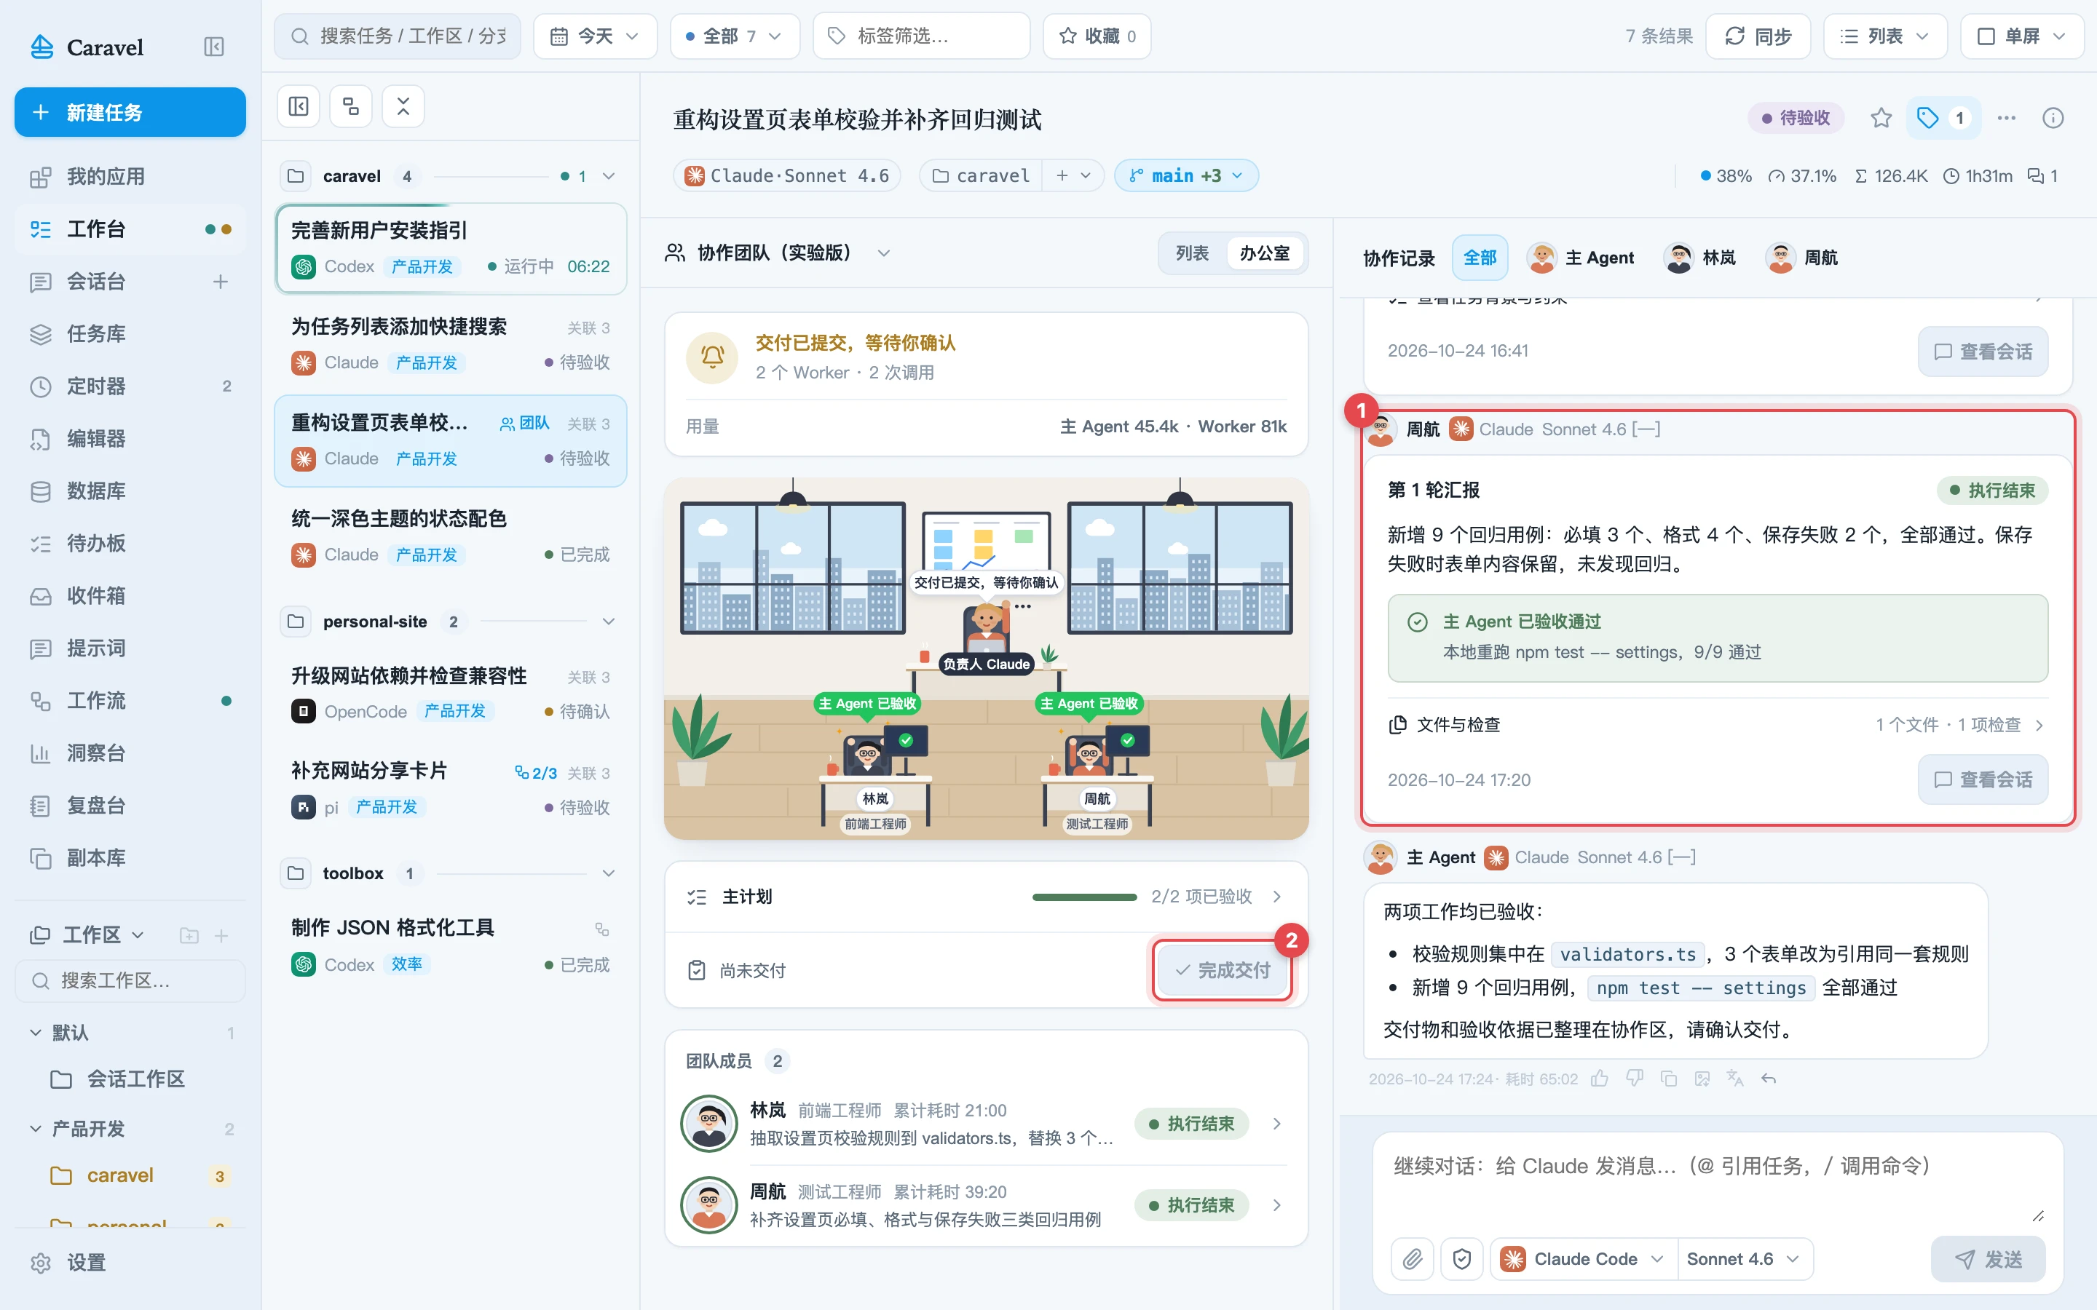2097x1310 pixels.
Task: Open 洞察台 in the sidebar
Action: click(130, 753)
